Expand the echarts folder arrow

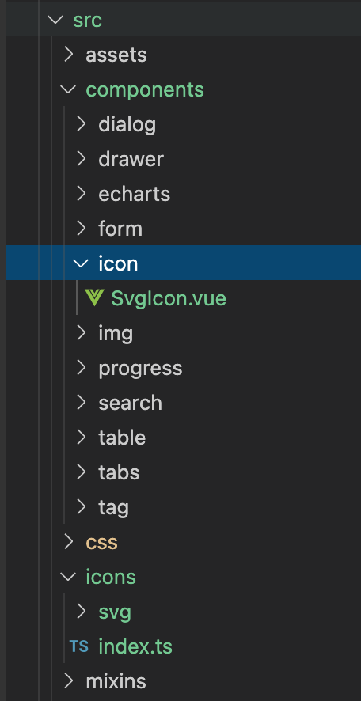[81, 194]
